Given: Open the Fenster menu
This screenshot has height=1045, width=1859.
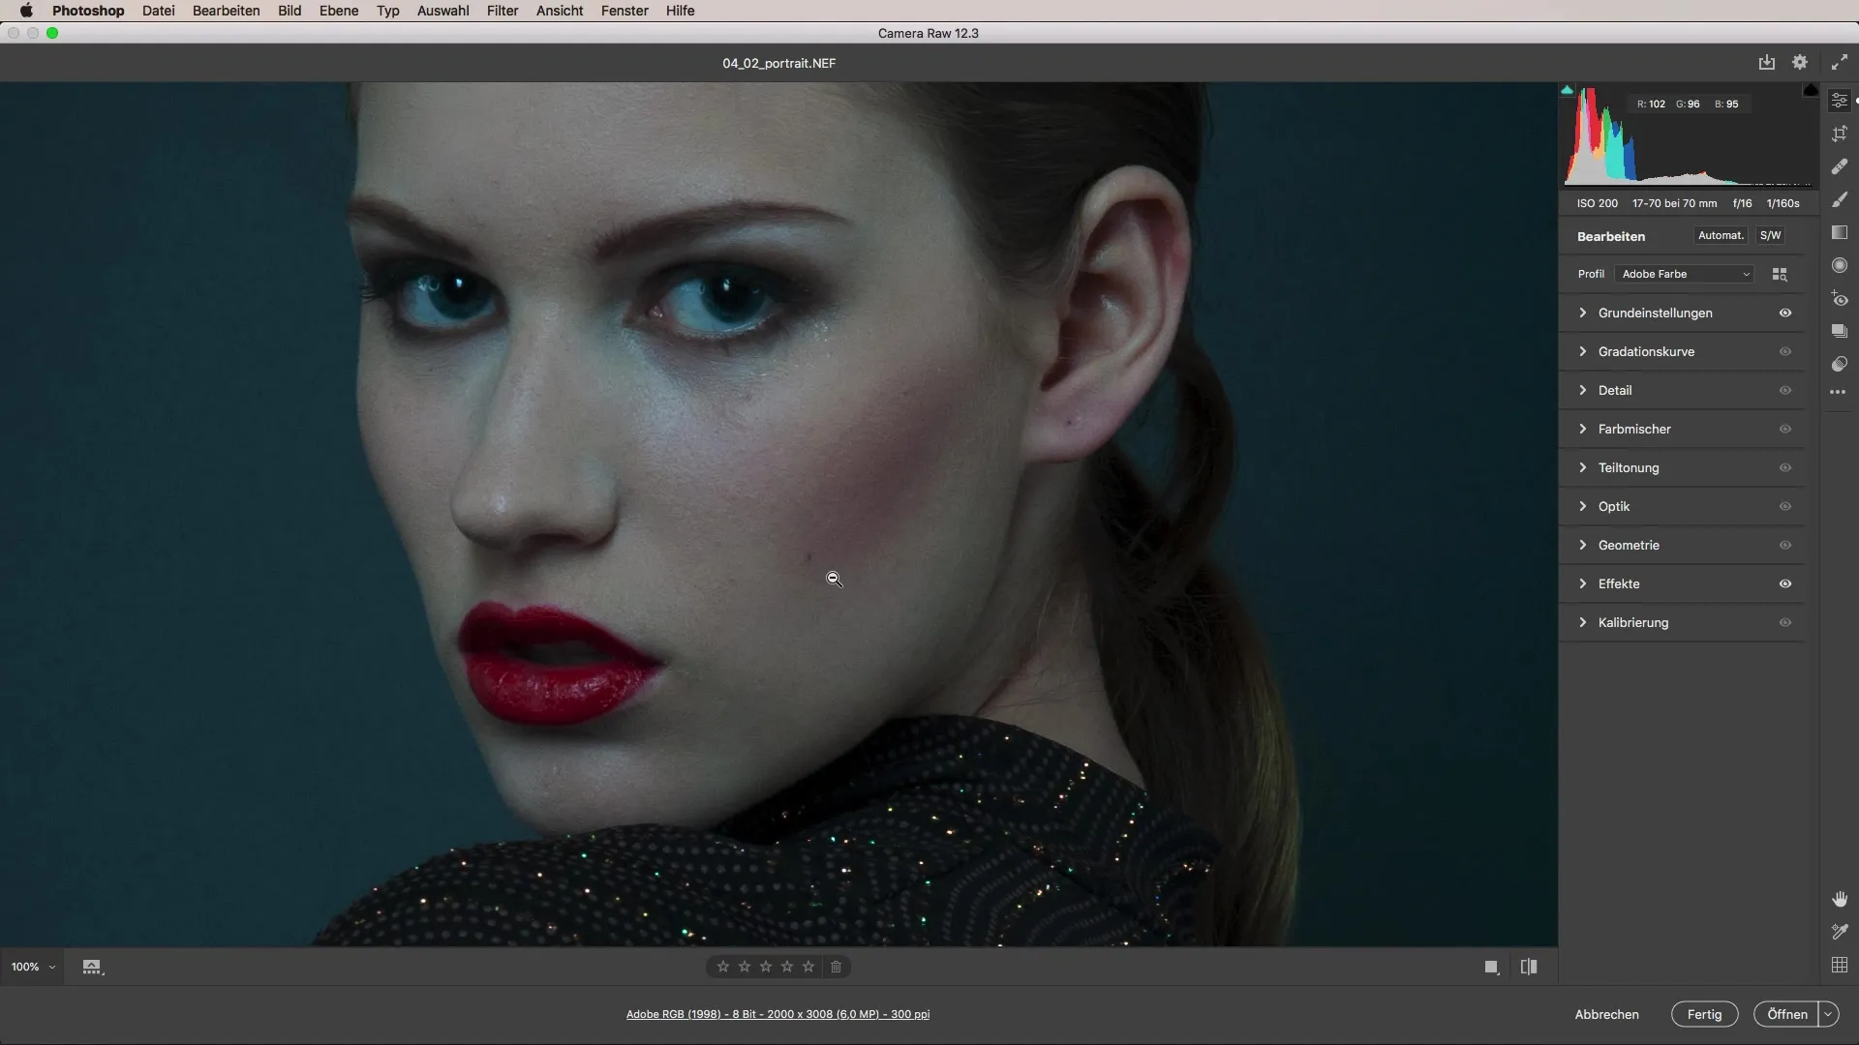Looking at the screenshot, I should click(x=625, y=11).
